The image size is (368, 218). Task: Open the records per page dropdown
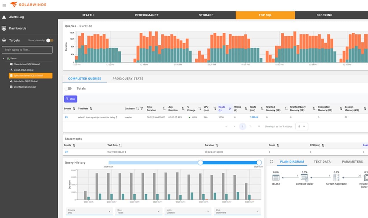tap(302, 126)
